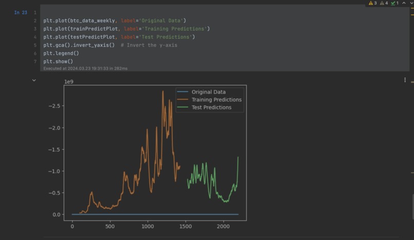Click the 'Executed at 2024.03.23' timestamp text
This screenshot has height=240, width=414.
click(x=85, y=68)
